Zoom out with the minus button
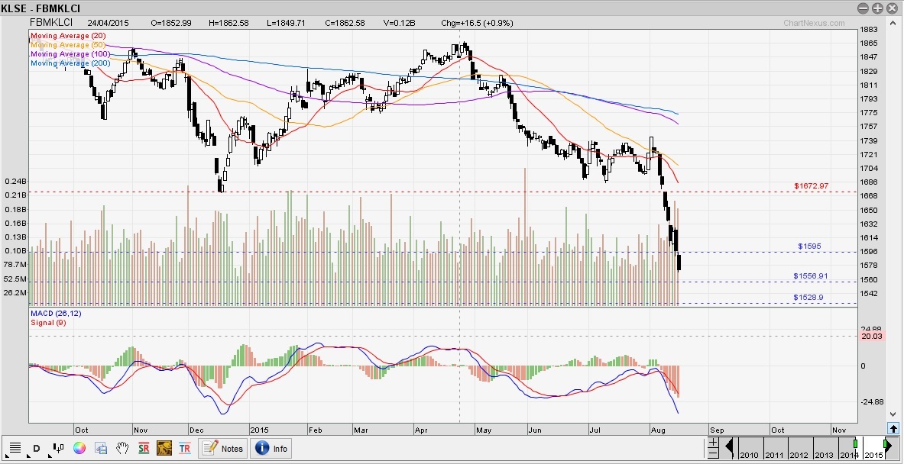This screenshot has height=464, width=904. click(713, 453)
